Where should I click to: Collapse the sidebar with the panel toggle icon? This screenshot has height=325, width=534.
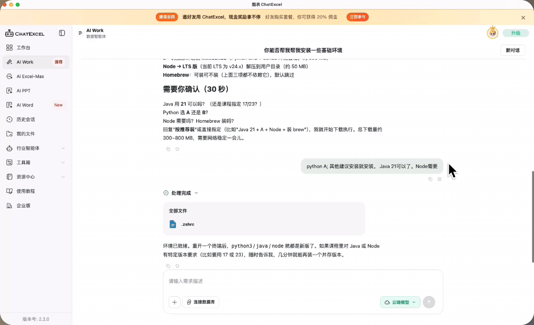pyautogui.click(x=62, y=33)
